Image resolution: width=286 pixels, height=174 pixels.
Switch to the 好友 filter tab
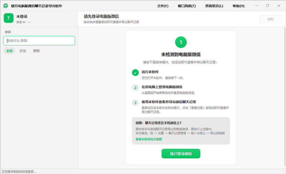pos(23,51)
